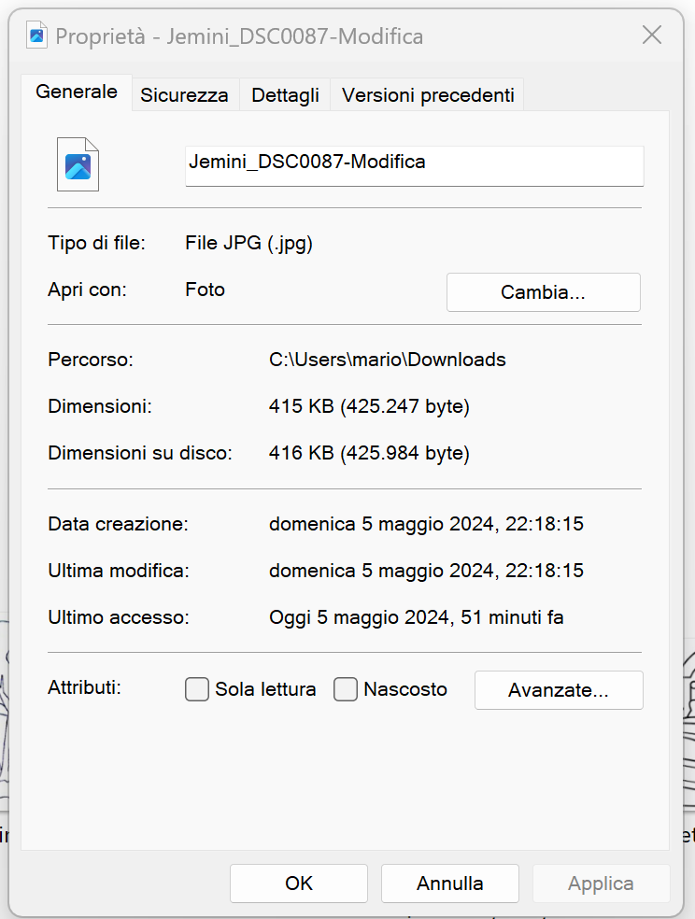Select the path text C:\Users\mario\Downloads
Screen dimensions: 695x919
click(388, 360)
